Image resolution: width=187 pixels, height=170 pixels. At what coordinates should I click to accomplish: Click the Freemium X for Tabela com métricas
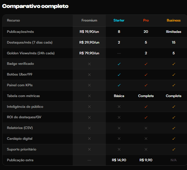coord(89,96)
